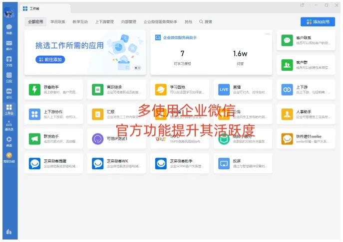Viewport: 343px width, 242px height.
Task: Click the banner carousel page dots
Action: pos(137,68)
